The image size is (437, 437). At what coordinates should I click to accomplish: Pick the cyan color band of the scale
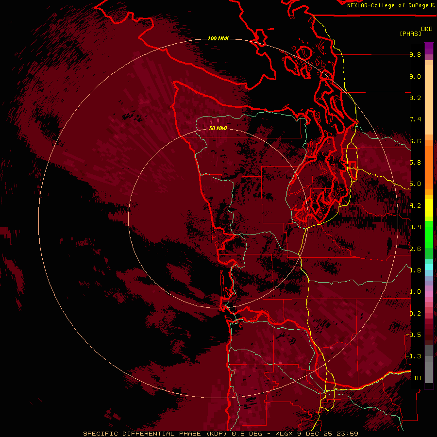(x=429, y=267)
